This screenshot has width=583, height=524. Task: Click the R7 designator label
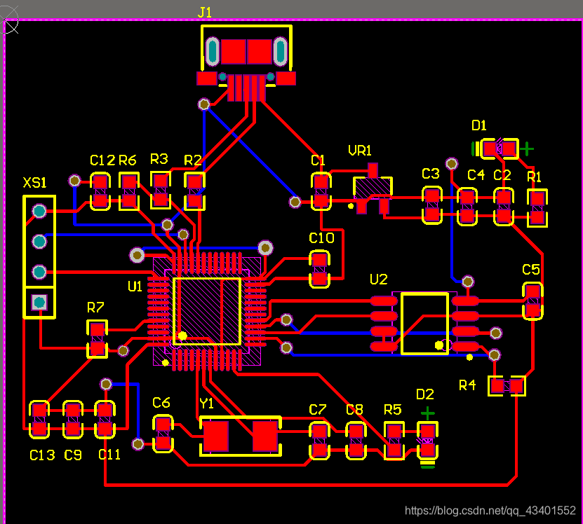[95, 308]
